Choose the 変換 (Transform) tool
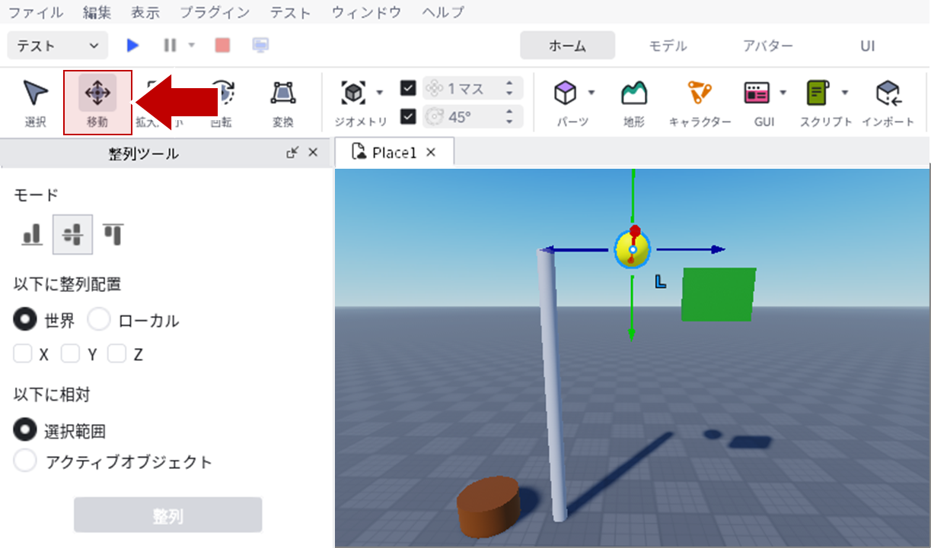Image resolution: width=931 pixels, height=548 pixels. tap(283, 103)
